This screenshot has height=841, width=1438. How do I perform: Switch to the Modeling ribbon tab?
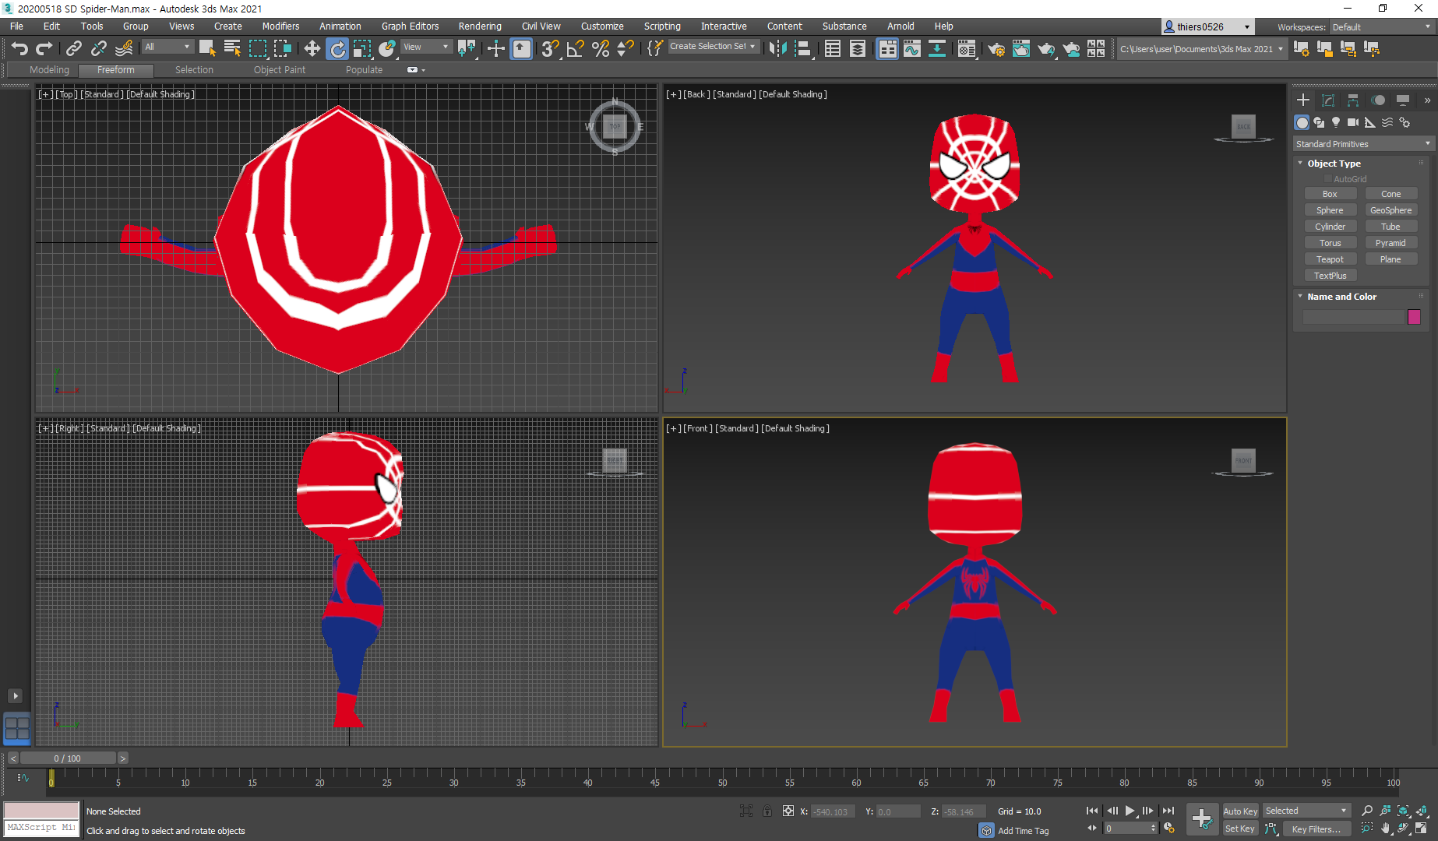[x=49, y=70]
